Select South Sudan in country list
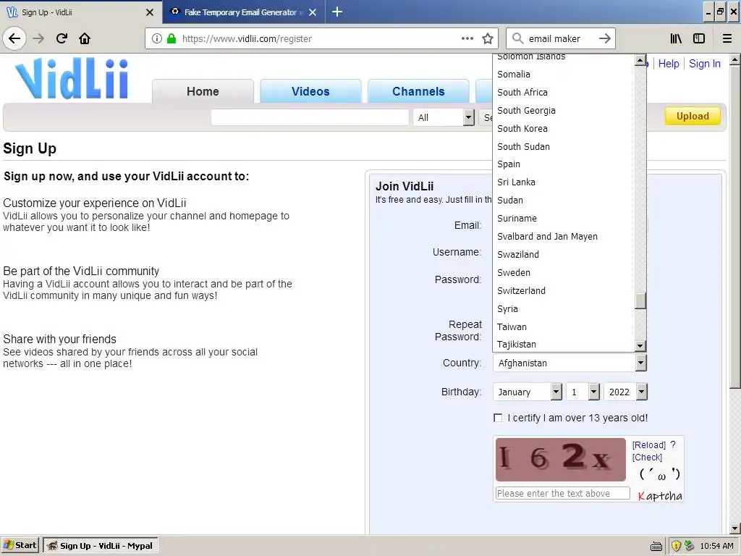This screenshot has height=556, width=741. pos(563,146)
